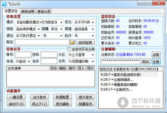Screen dimensions: 167x113
Task: Open the 模式 dropdown
Action: pyautogui.click(x=39, y=22)
